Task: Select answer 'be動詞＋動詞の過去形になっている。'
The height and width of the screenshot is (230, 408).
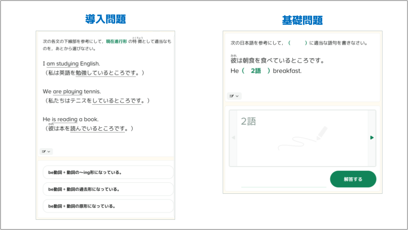Action: pos(108,189)
